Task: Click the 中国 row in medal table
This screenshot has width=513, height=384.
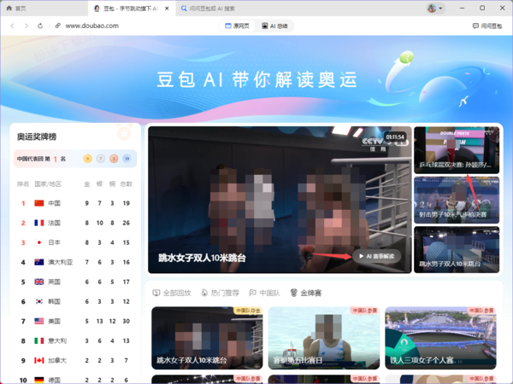Action: (75, 203)
